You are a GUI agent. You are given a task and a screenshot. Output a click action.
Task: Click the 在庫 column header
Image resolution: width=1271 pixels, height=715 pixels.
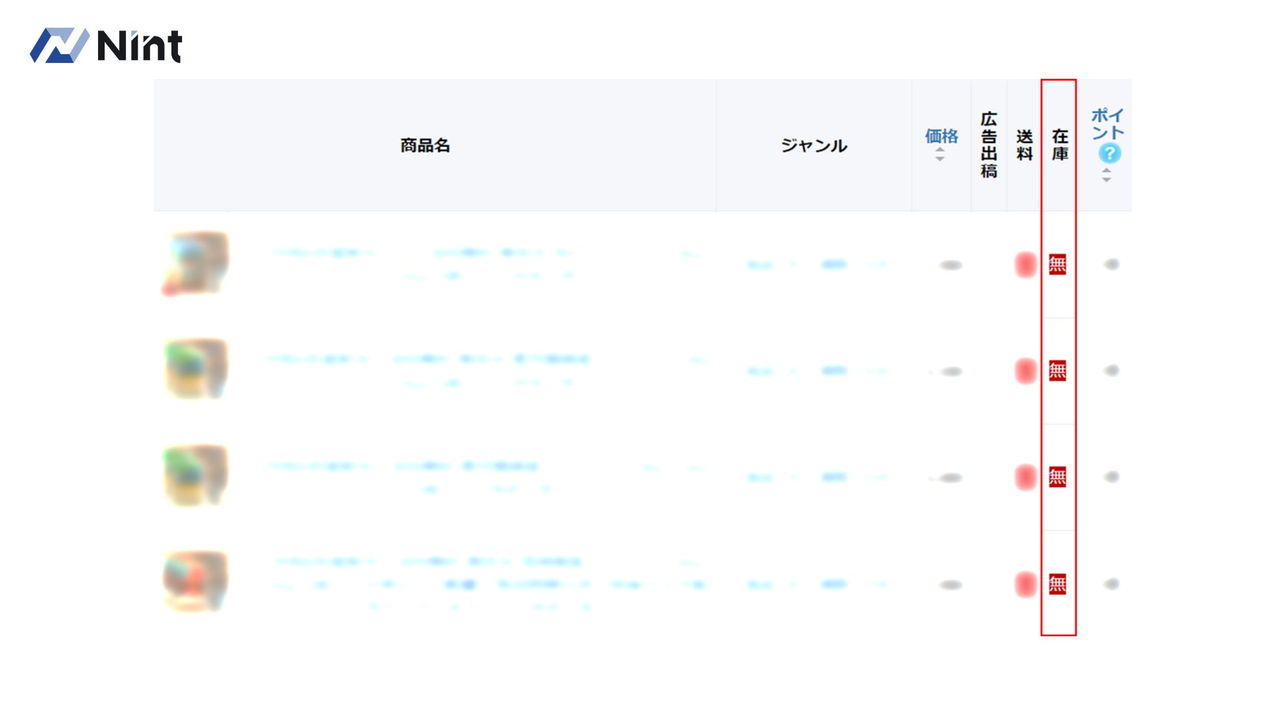coord(1060,145)
